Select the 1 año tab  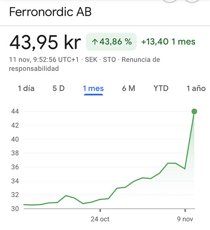(x=196, y=88)
